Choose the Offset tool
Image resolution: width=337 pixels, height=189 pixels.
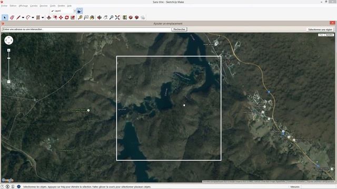point(55,17)
